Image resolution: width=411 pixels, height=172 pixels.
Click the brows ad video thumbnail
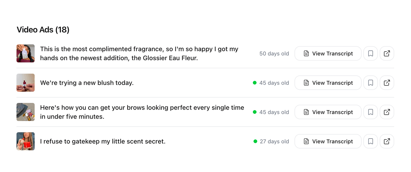point(25,112)
